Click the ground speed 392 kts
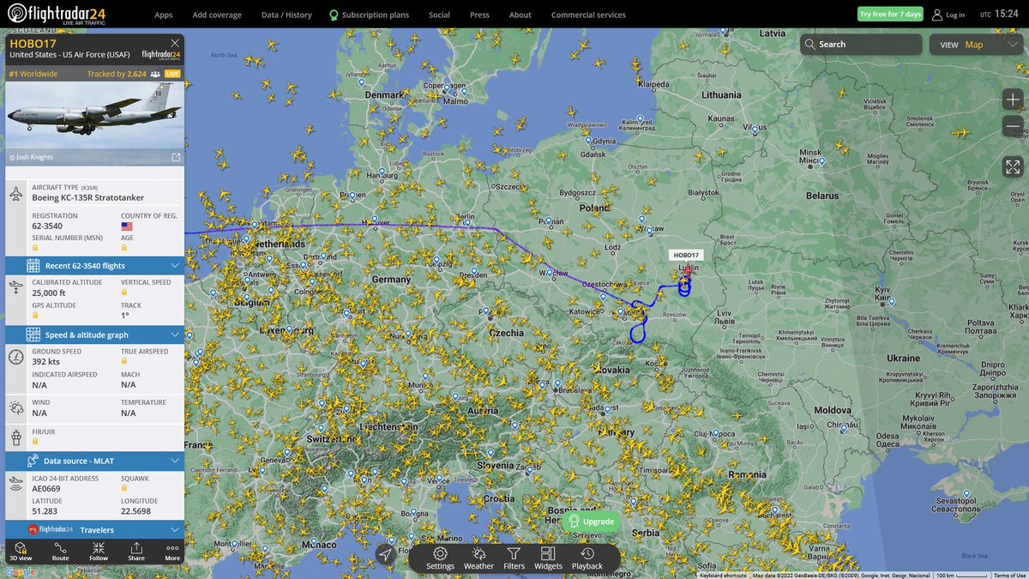Viewport: 1029px width, 579px height. [x=47, y=362]
